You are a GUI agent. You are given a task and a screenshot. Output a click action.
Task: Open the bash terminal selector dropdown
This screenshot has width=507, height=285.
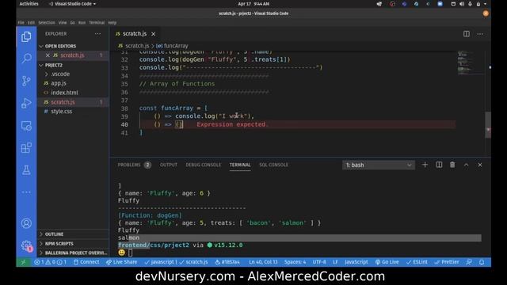379,165
